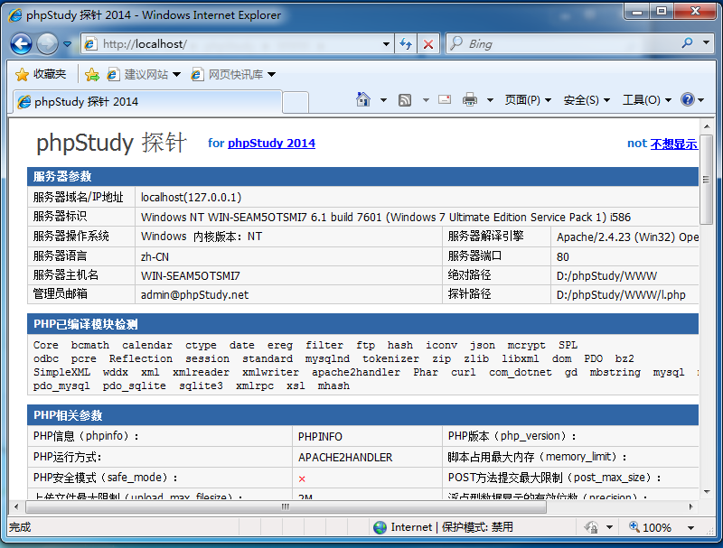Click the 不想显示 link

673,144
